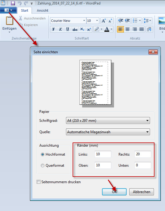Click the Abbrechen button

point(142,192)
